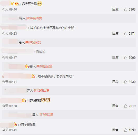This screenshot has height=135, width=138.
Task: Click the doge emoji in the first comment
Action: pos(40,4)
